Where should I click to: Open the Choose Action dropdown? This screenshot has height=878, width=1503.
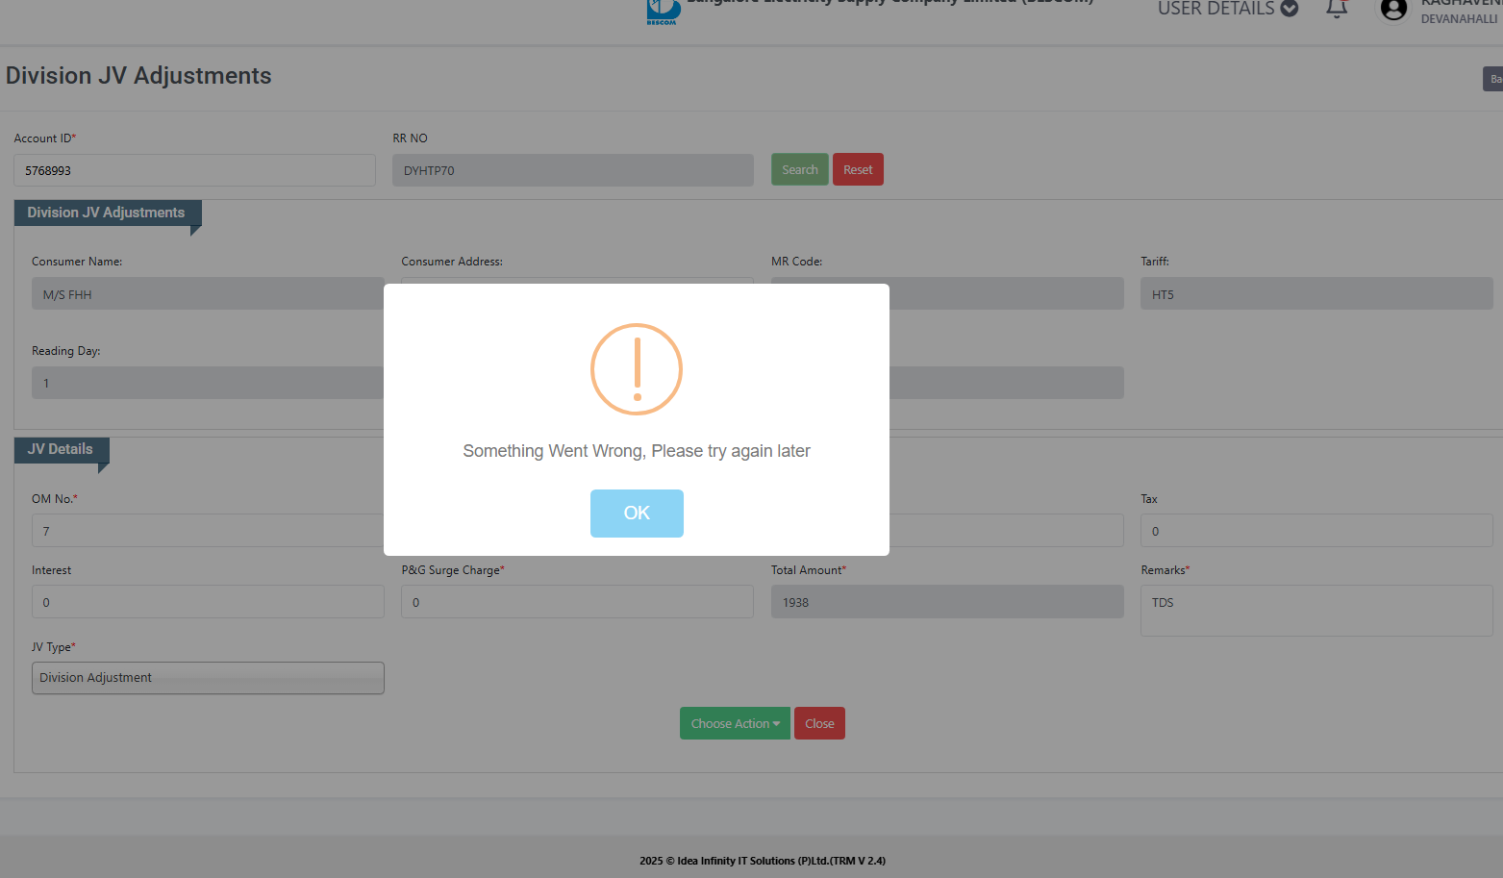tap(735, 723)
